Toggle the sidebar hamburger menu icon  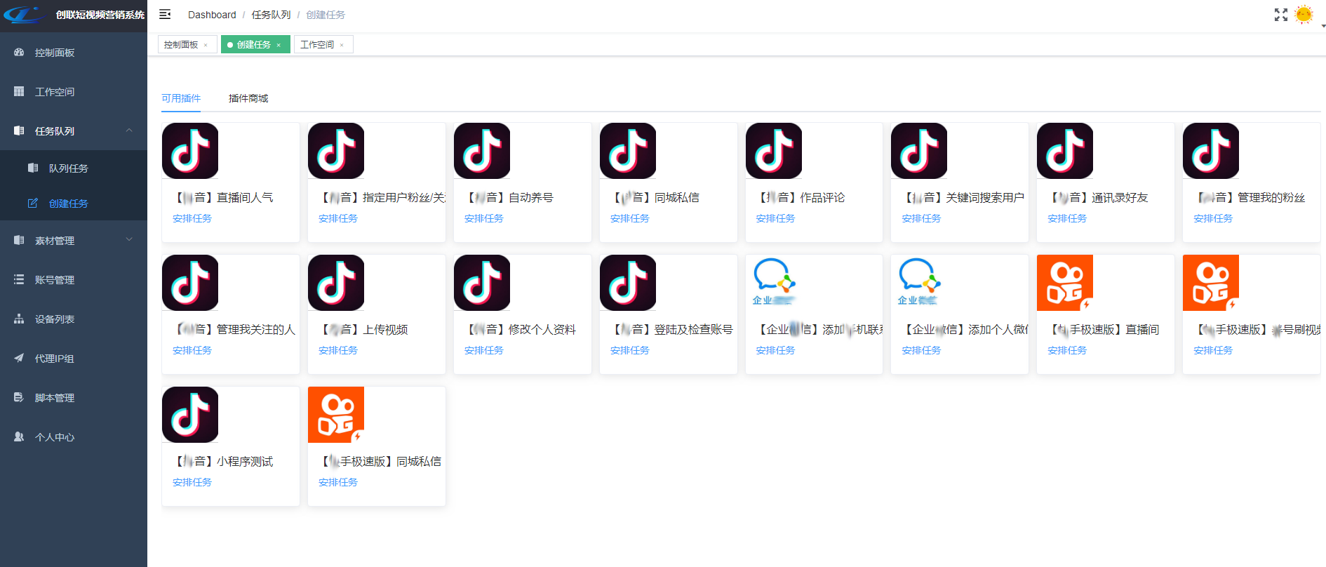click(x=165, y=14)
